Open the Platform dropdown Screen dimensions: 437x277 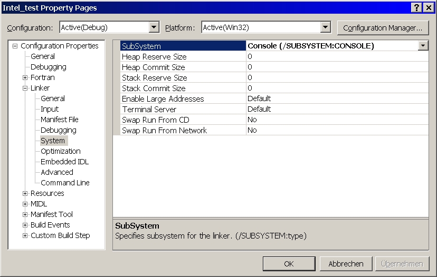pyautogui.click(x=325, y=27)
